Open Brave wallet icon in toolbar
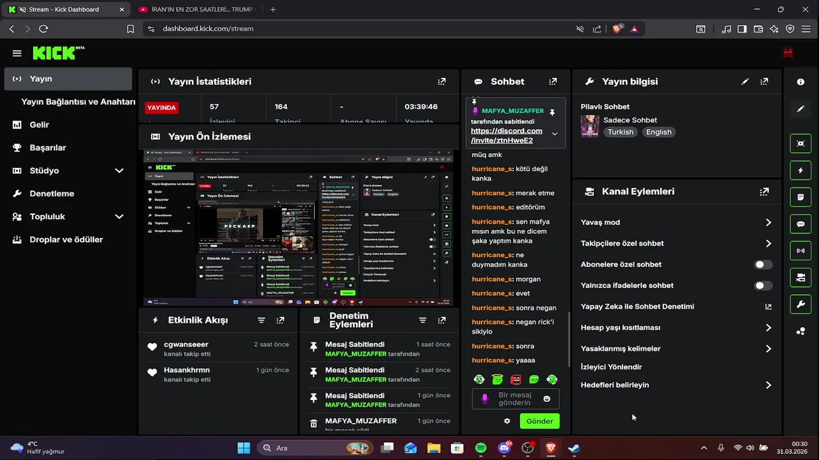Viewport: 819px width, 460px height. coord(758,29)
